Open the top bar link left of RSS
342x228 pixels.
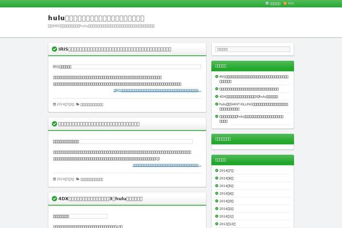point(275,3)
